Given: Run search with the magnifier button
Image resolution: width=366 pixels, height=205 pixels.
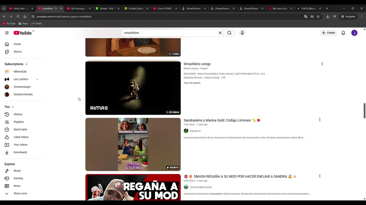Looking at the screenshot, I should click(229, 33).
